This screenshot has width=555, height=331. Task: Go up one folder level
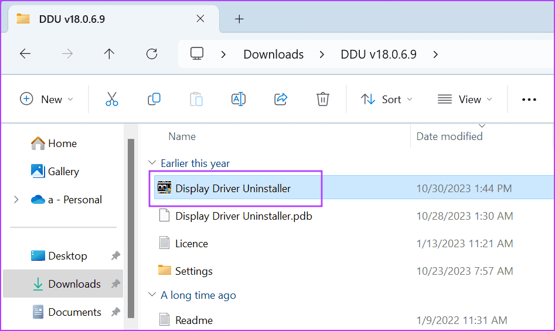[x=109, y=54]
